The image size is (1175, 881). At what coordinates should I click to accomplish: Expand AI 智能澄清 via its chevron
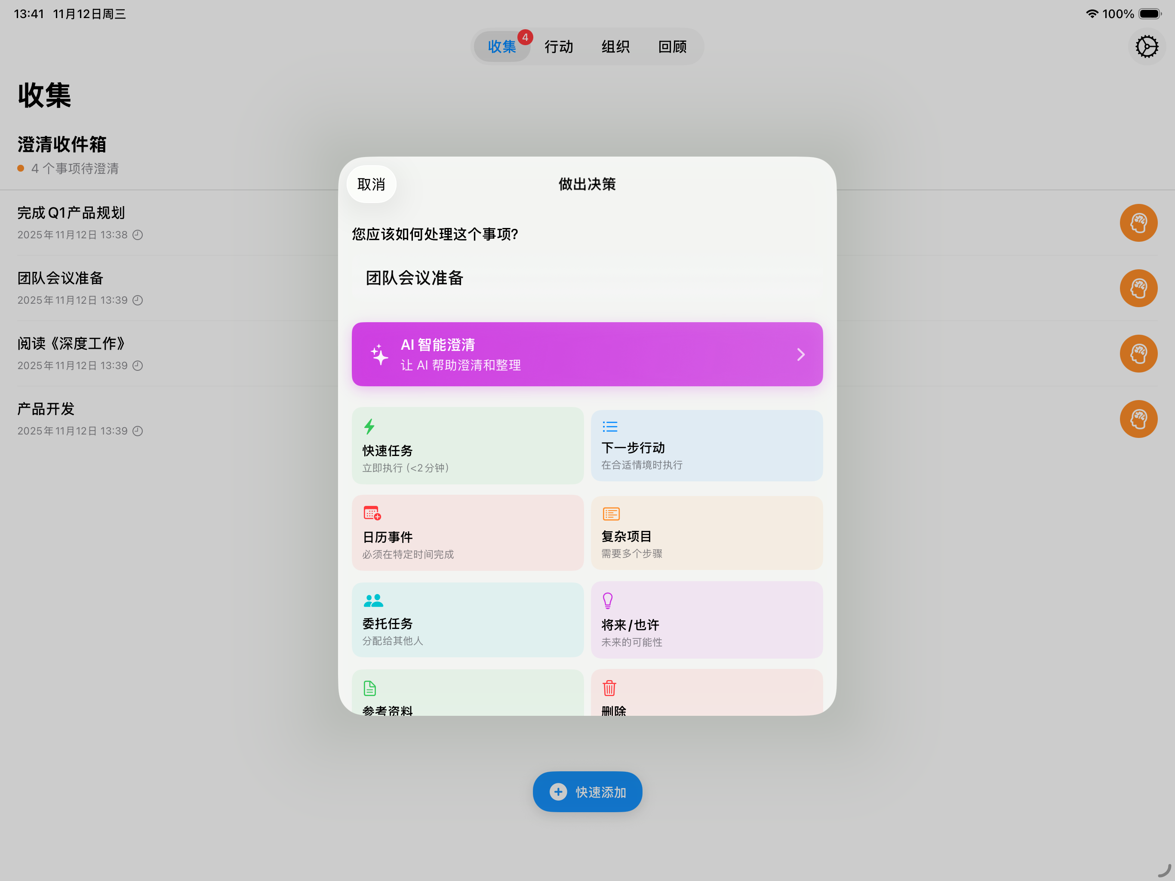(x=800, y=354)
